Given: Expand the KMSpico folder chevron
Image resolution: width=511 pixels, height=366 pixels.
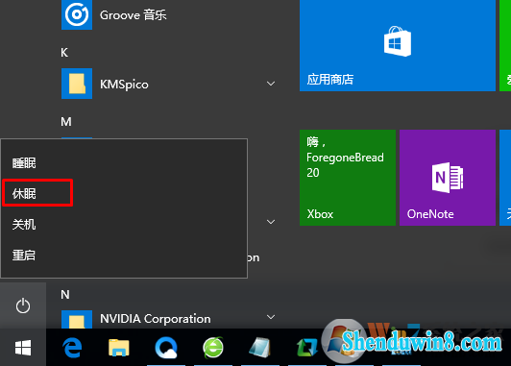Looking at the screenshot, I should (271, 84).
